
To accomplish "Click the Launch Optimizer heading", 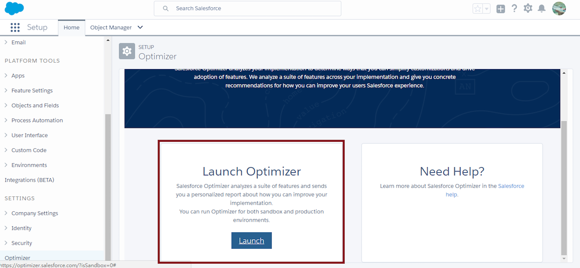I will pos(252,171).
